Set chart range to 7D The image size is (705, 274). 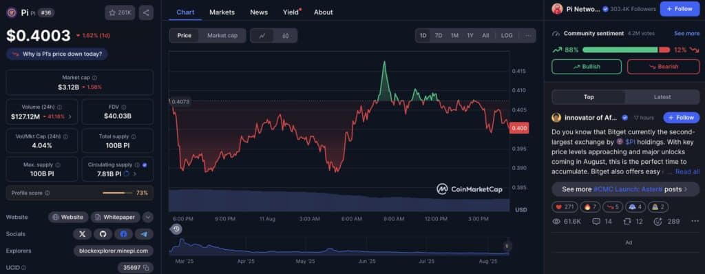point(439,36)
